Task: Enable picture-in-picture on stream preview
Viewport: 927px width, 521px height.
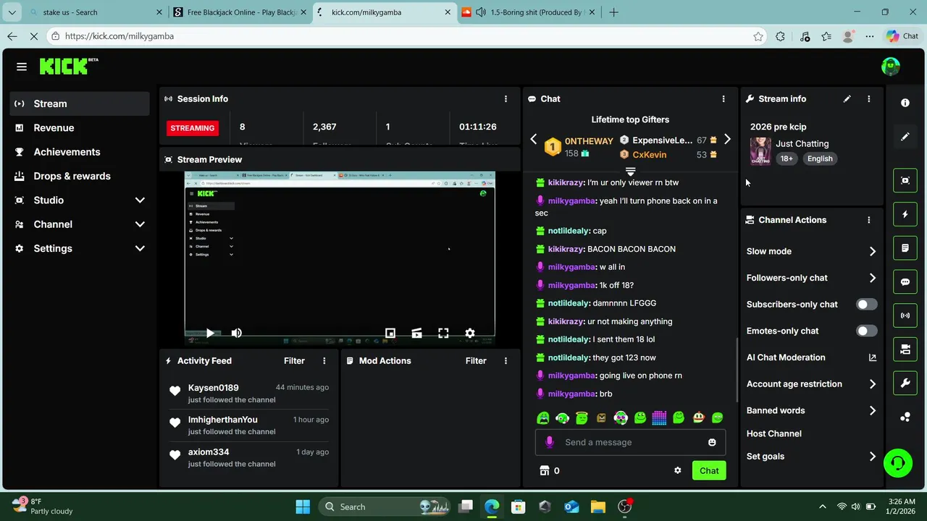Action: 390,333
